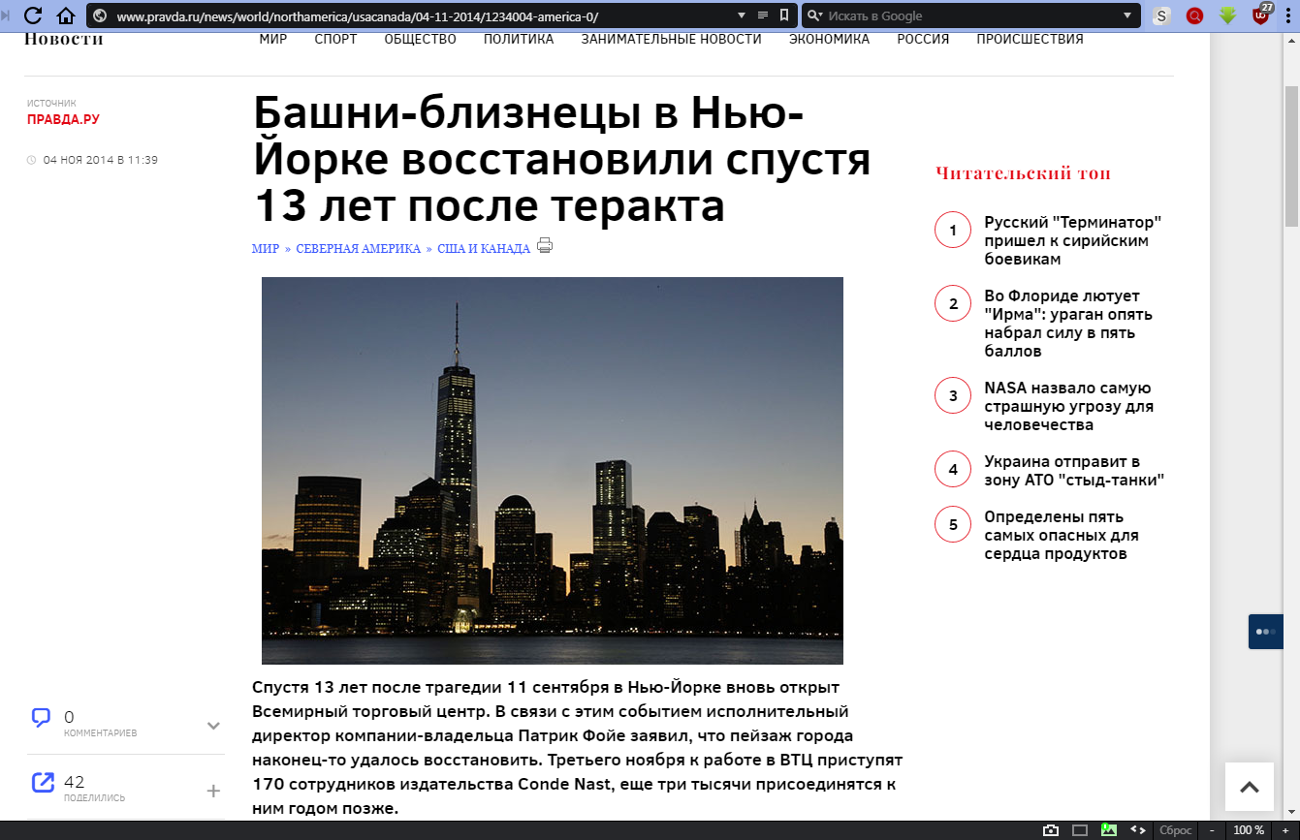The image size is (1300, 840).
Task: Open browser three-dot main menu
Action: (x=1287, y=16)
